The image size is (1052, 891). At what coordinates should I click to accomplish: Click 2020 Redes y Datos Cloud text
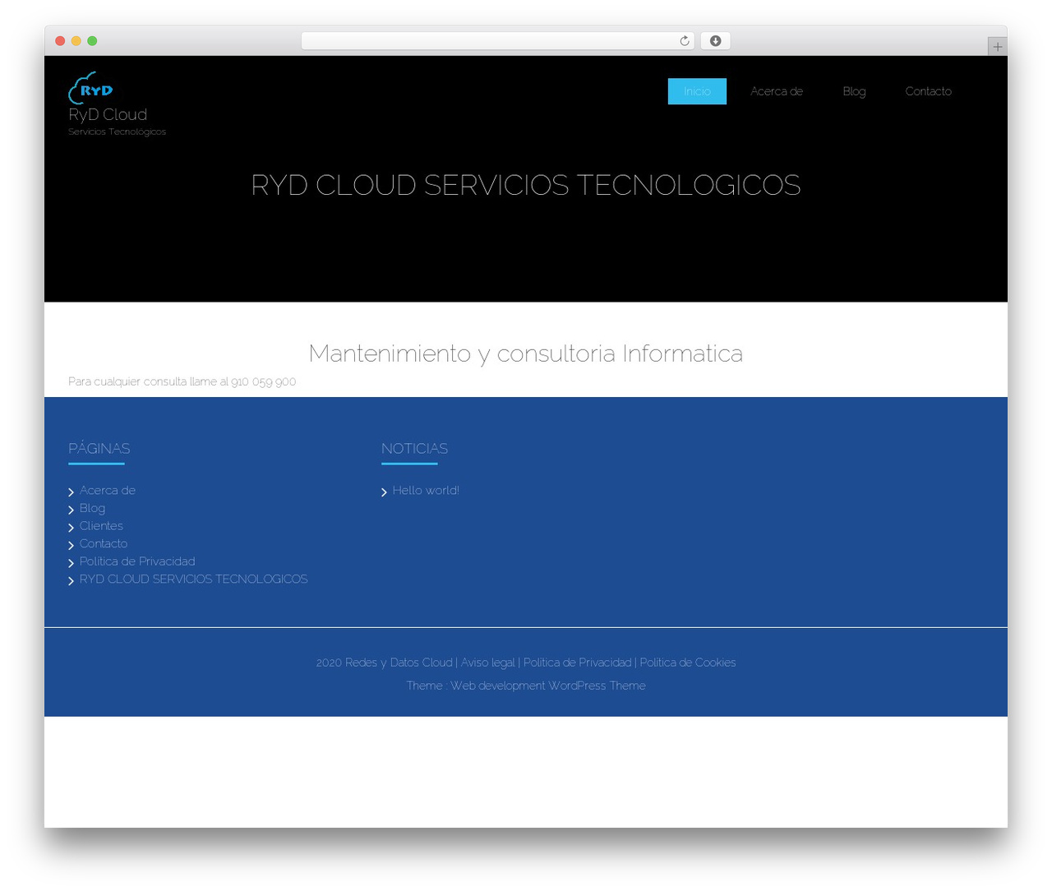click(384, 662)
